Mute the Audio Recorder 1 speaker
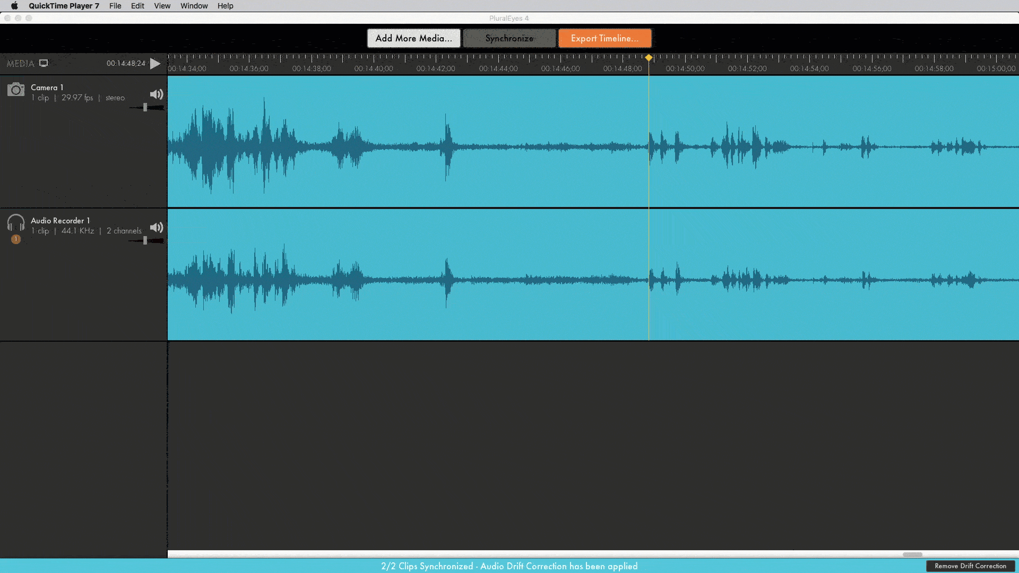Viewport: 1019px width, 573px height. 156,228
